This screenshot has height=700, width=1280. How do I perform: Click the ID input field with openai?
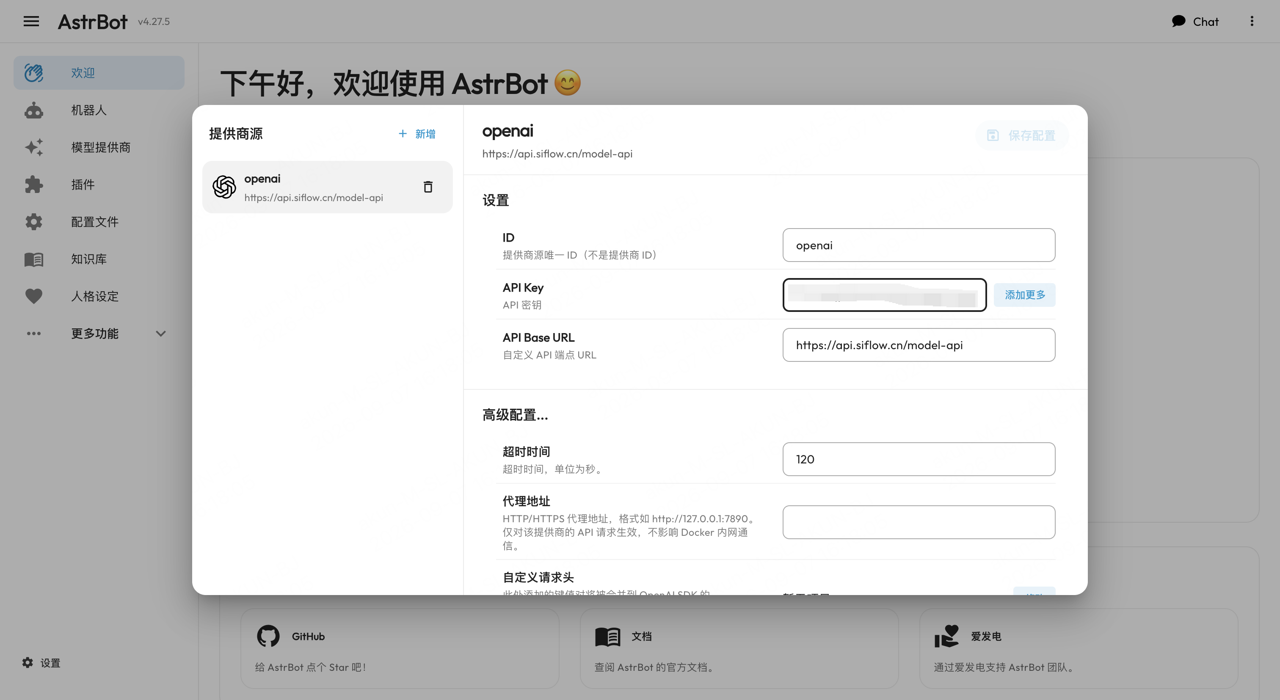[919, 245]
